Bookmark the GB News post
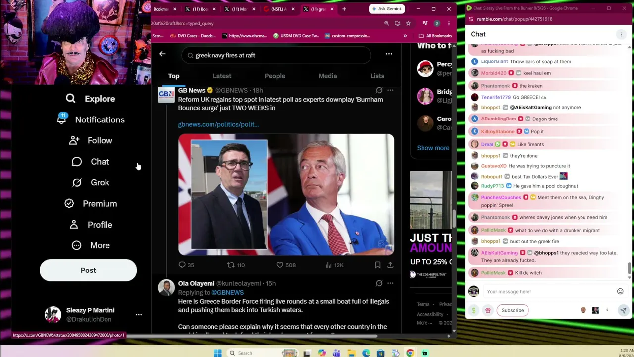Screen dimensions: 634x357 coord(377,265)
